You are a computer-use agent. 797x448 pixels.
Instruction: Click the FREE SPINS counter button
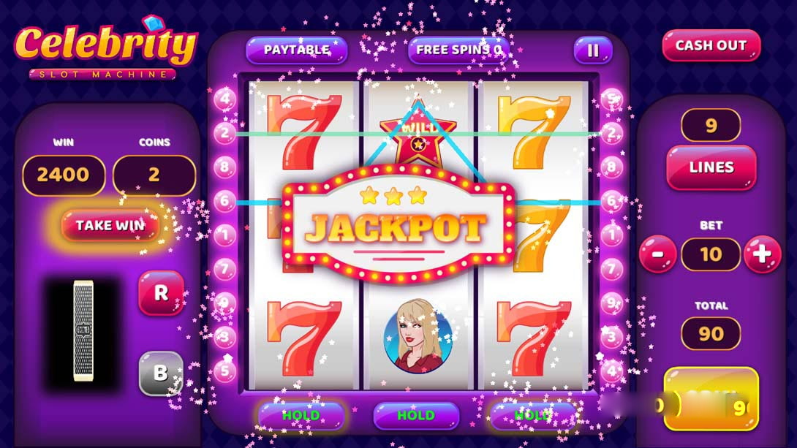458,50
